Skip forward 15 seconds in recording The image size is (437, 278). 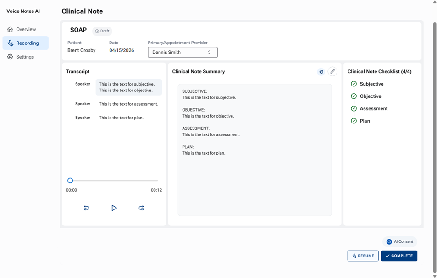(141, 208)
